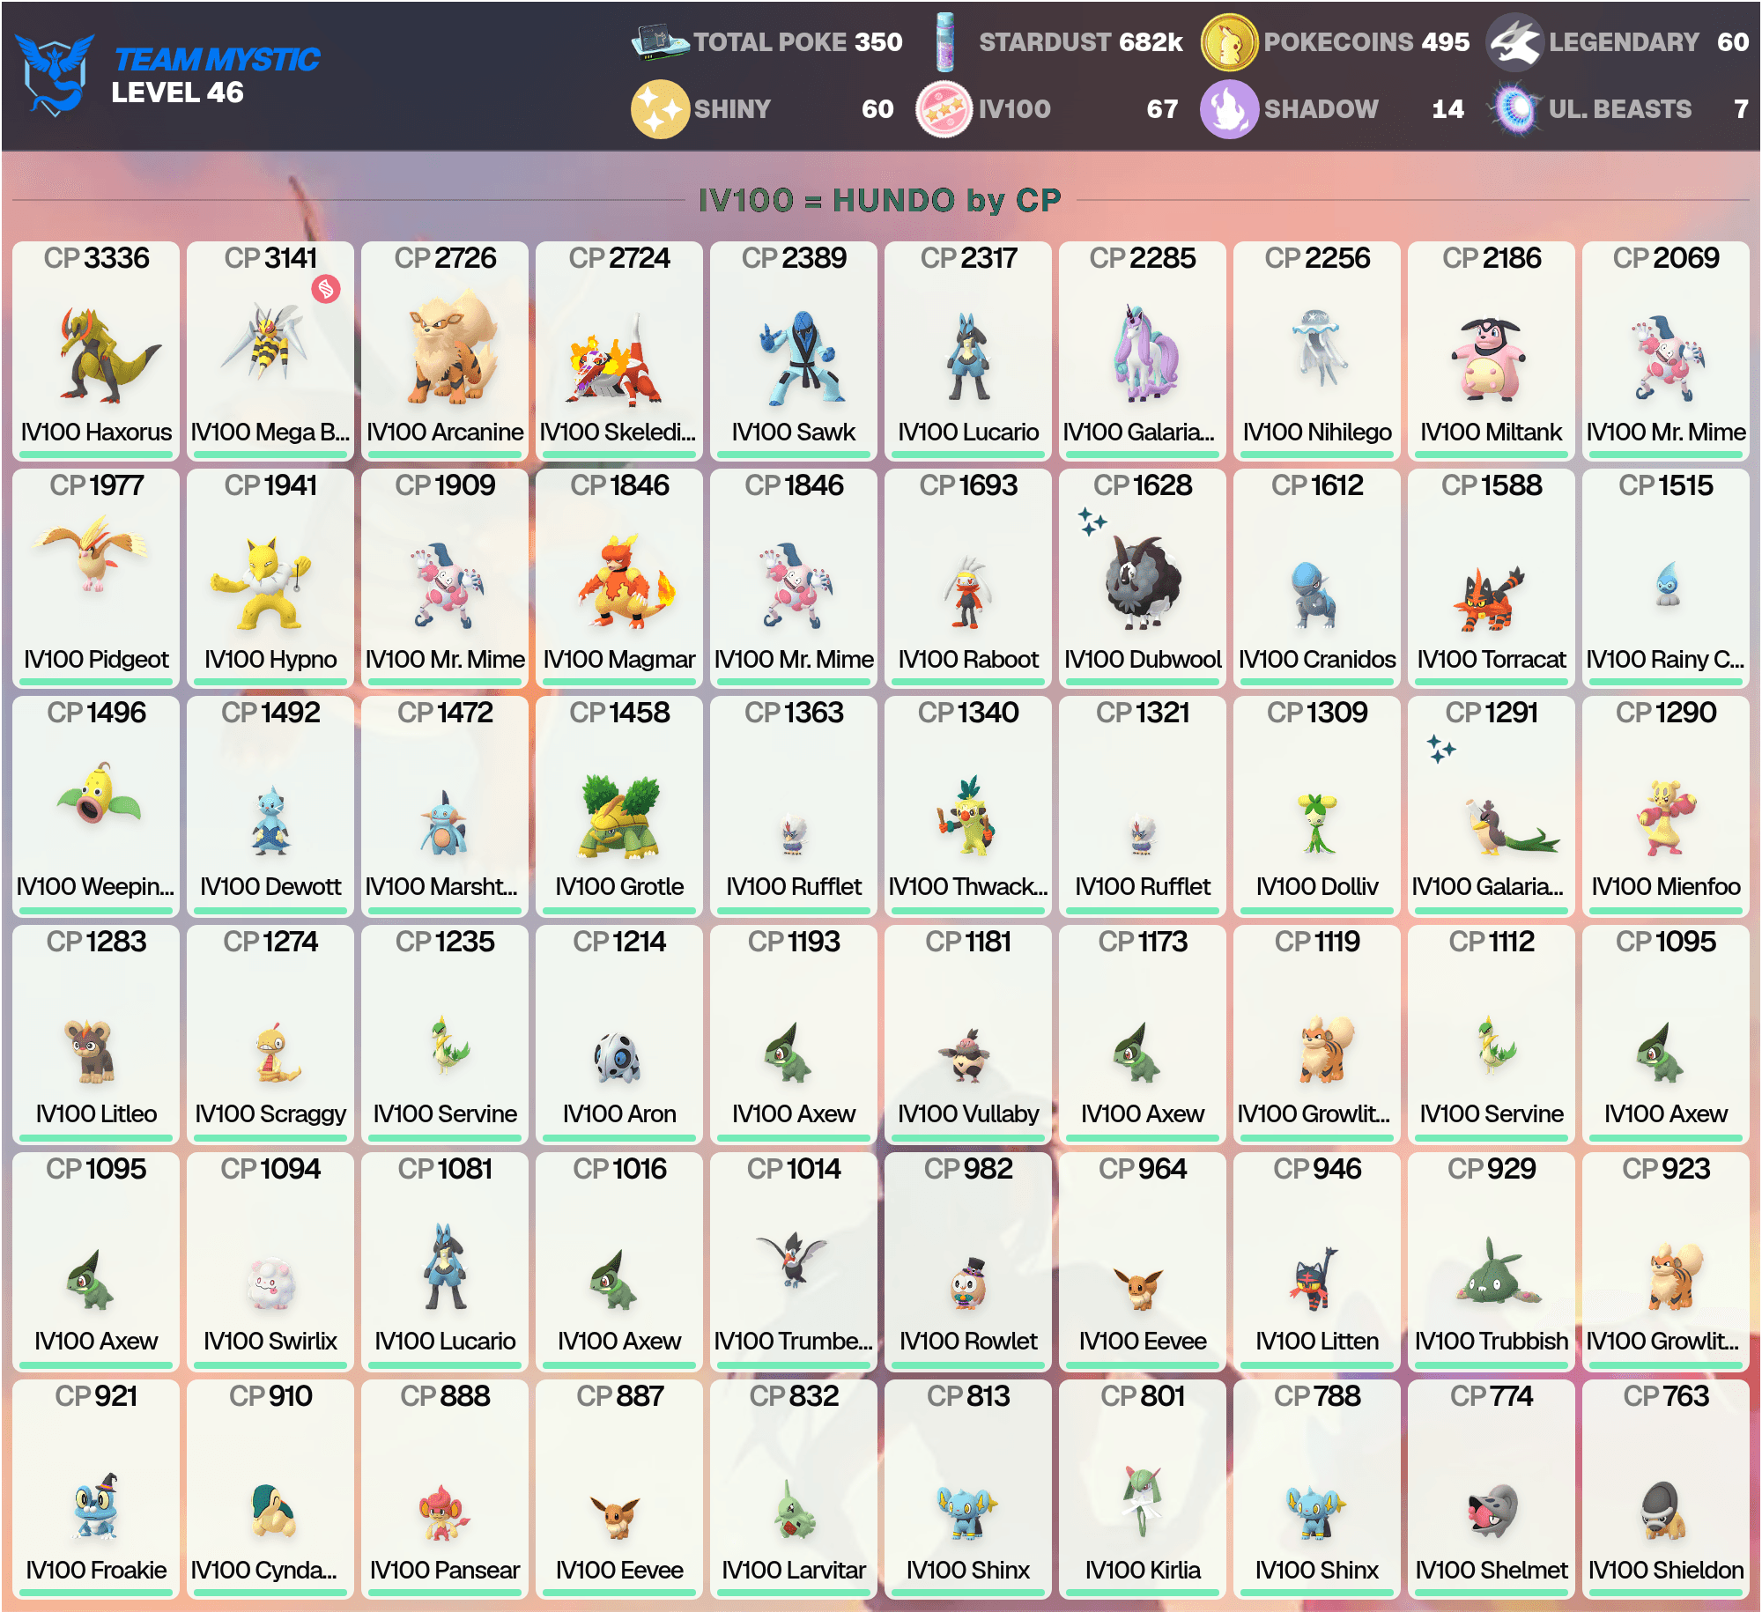
Task: Pick the Scraggy sprite
Action: [277, 1053]
